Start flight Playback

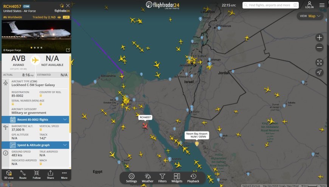point(193,178)
